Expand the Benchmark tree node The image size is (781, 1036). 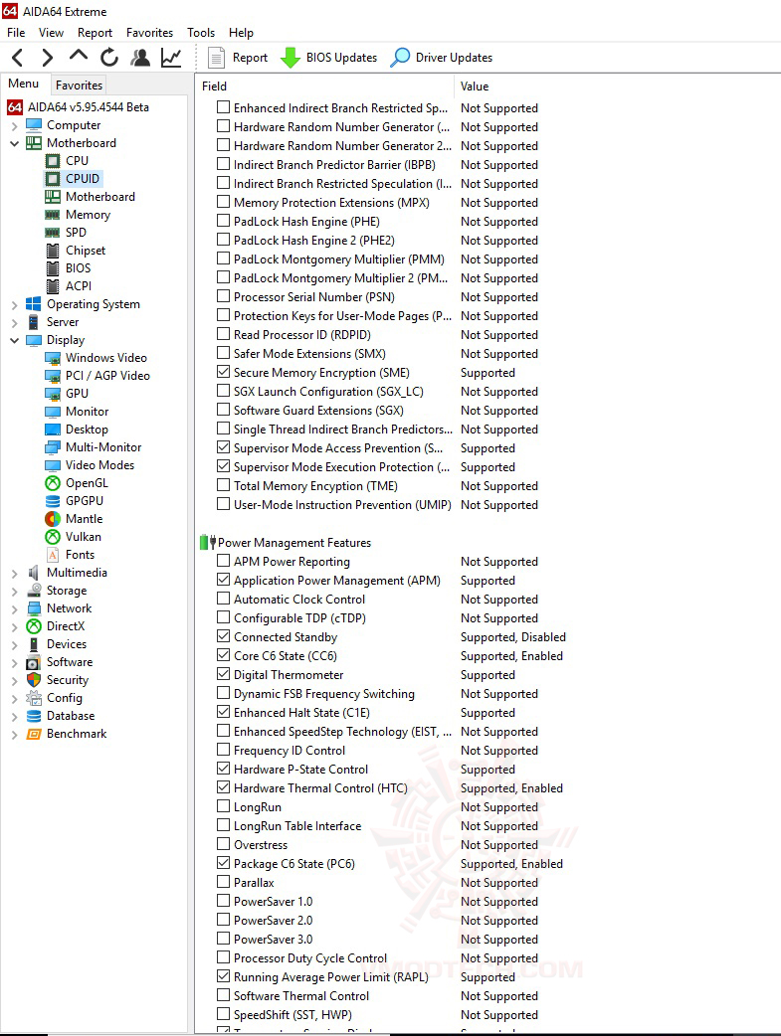click(15, 734)
